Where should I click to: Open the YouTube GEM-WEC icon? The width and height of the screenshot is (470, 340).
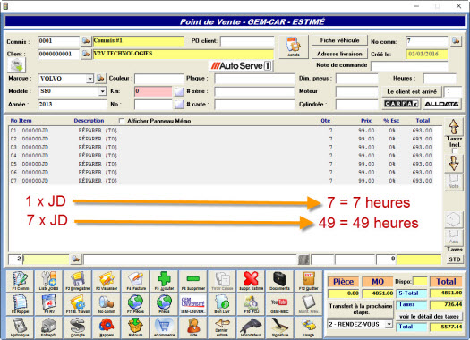point(279,304)
